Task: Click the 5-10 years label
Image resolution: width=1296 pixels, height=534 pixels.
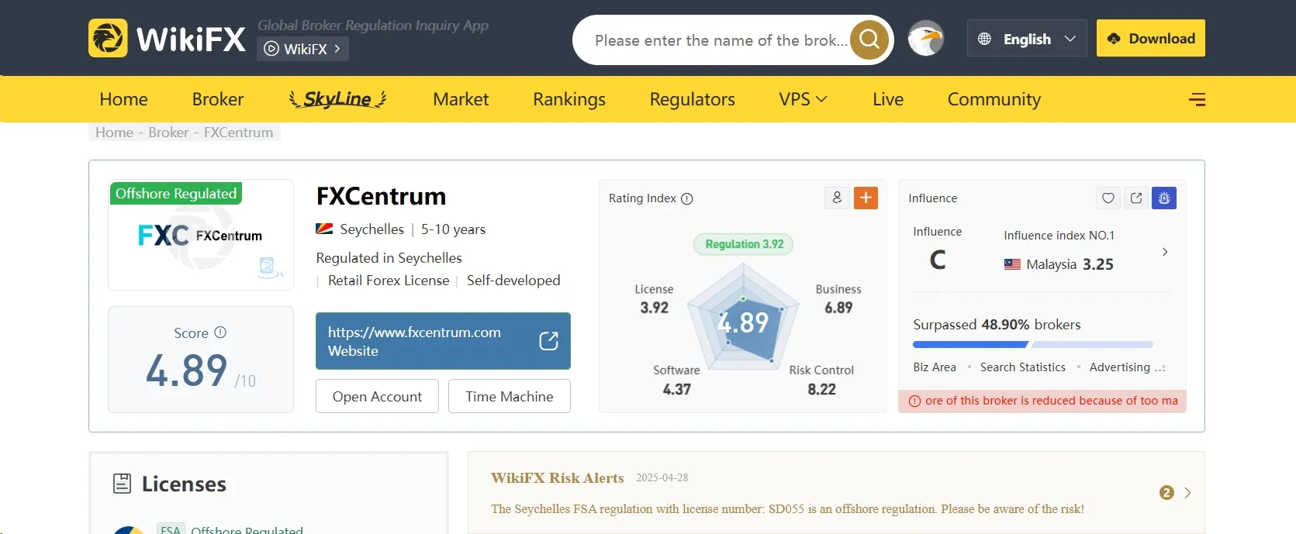Action: point(453,229)
